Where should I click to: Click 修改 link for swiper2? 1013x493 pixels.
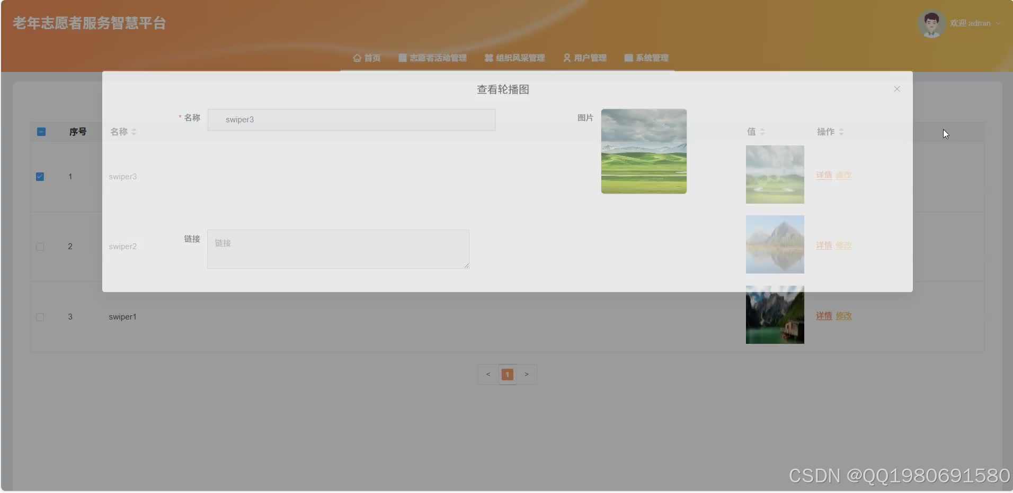(x=843, y=245)
